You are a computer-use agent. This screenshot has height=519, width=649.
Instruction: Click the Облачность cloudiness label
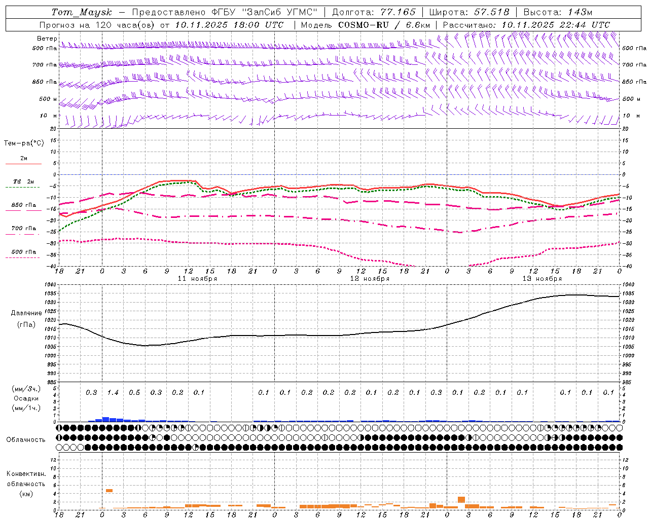click(26, 440)
